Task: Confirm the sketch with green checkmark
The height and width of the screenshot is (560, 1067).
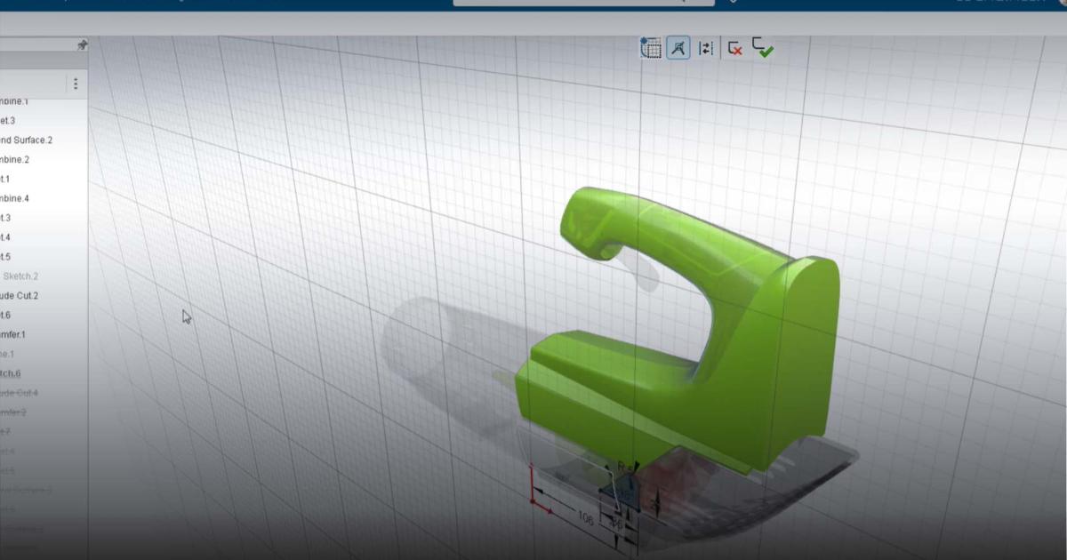Action: coord(762,49)
